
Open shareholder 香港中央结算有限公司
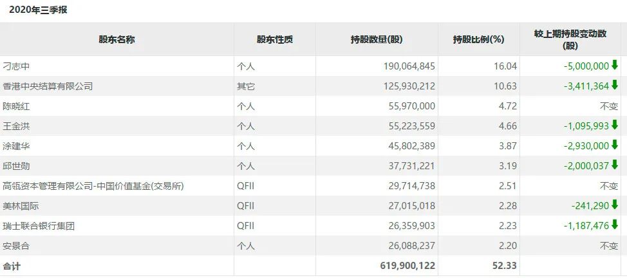coord(48,86)
